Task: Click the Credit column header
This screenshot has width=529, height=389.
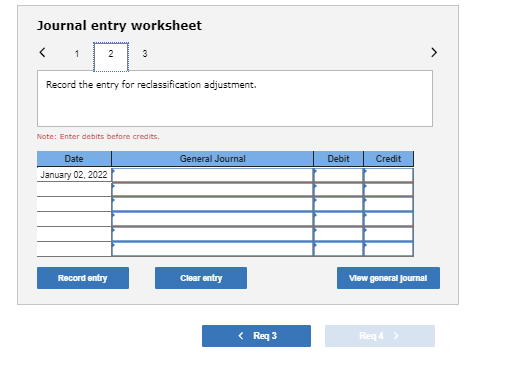Action: pos(388,159)
